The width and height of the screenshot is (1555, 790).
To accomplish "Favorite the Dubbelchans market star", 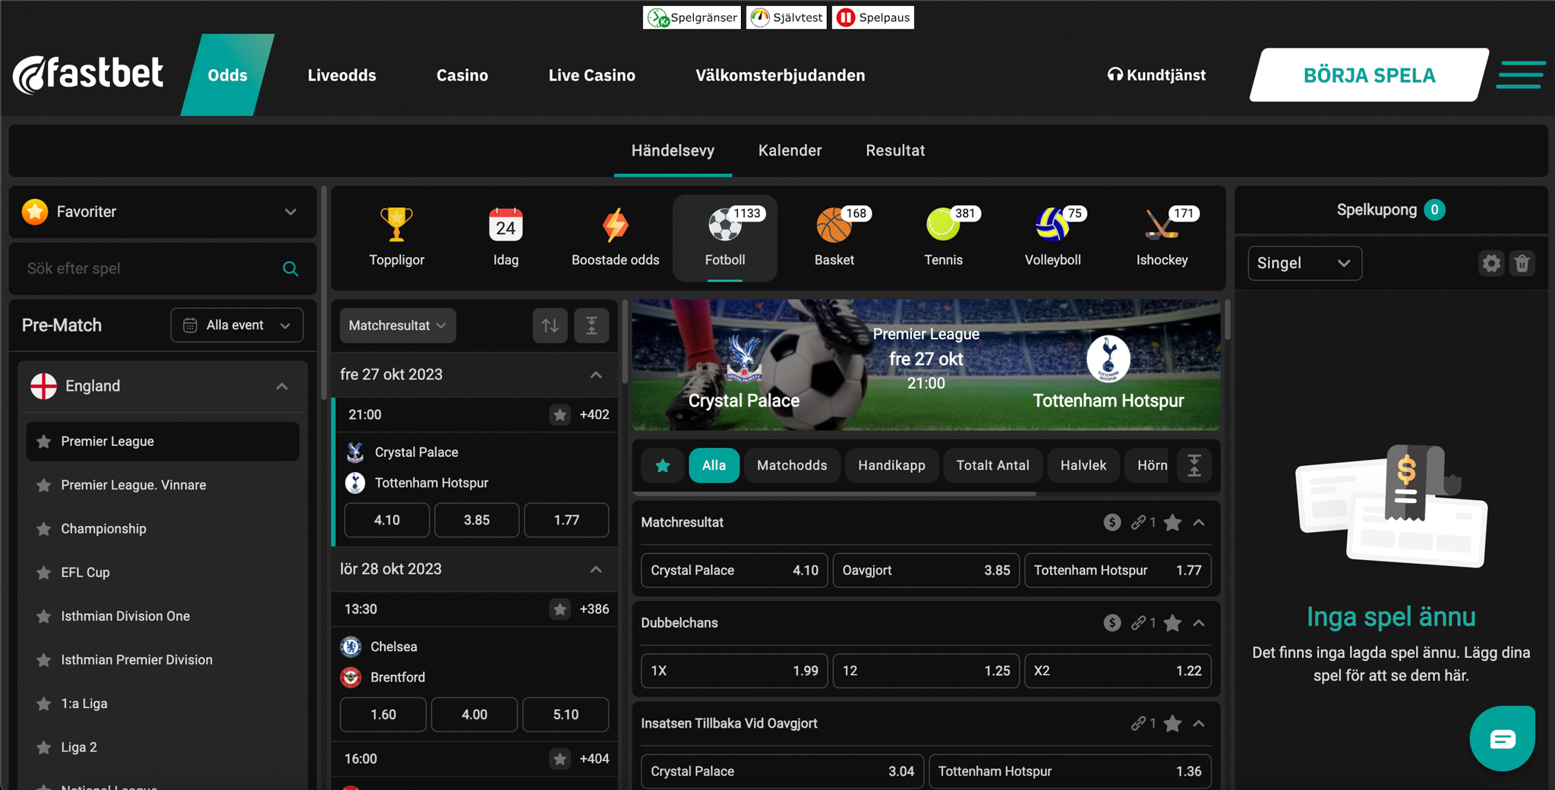I will pyautogui.click(x=1172, y=623).
